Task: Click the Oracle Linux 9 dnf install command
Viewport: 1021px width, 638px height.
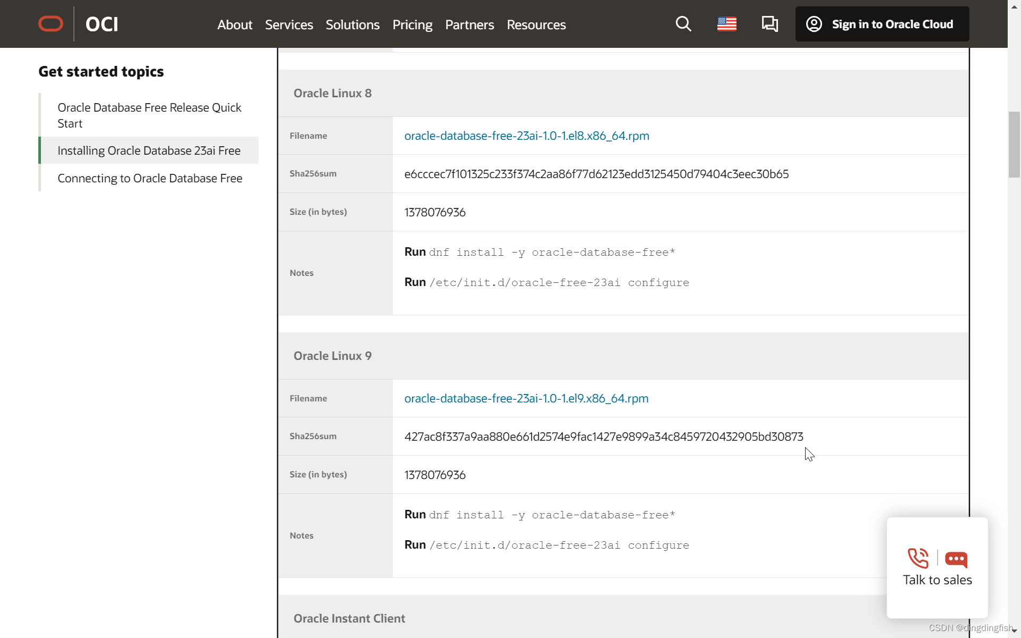Action: point(552,515)
